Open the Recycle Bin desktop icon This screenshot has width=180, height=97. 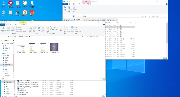click(x=3, y=13)
